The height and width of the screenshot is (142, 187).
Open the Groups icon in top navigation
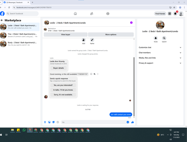(108, 13)
